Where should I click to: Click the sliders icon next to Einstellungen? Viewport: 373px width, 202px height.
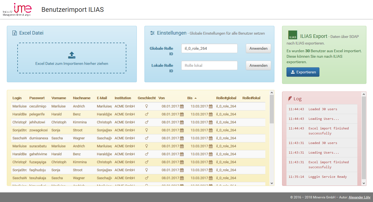pyautogui.click(x=152, y=33)
